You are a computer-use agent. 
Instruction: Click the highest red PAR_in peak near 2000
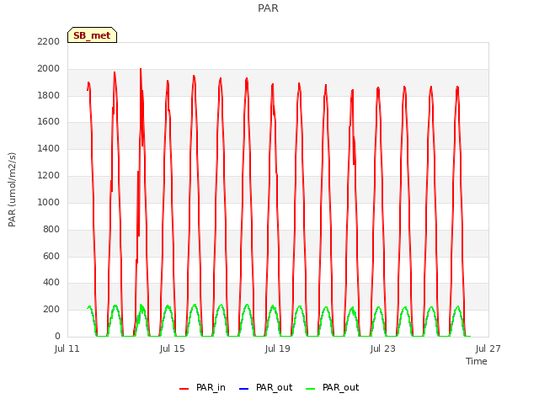[141, 70]
